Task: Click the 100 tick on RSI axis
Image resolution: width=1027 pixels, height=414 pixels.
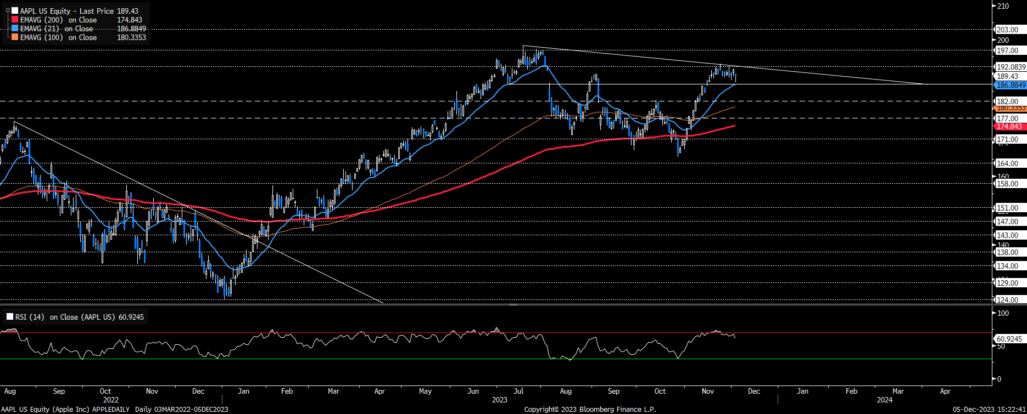Action: (1003, 313)
